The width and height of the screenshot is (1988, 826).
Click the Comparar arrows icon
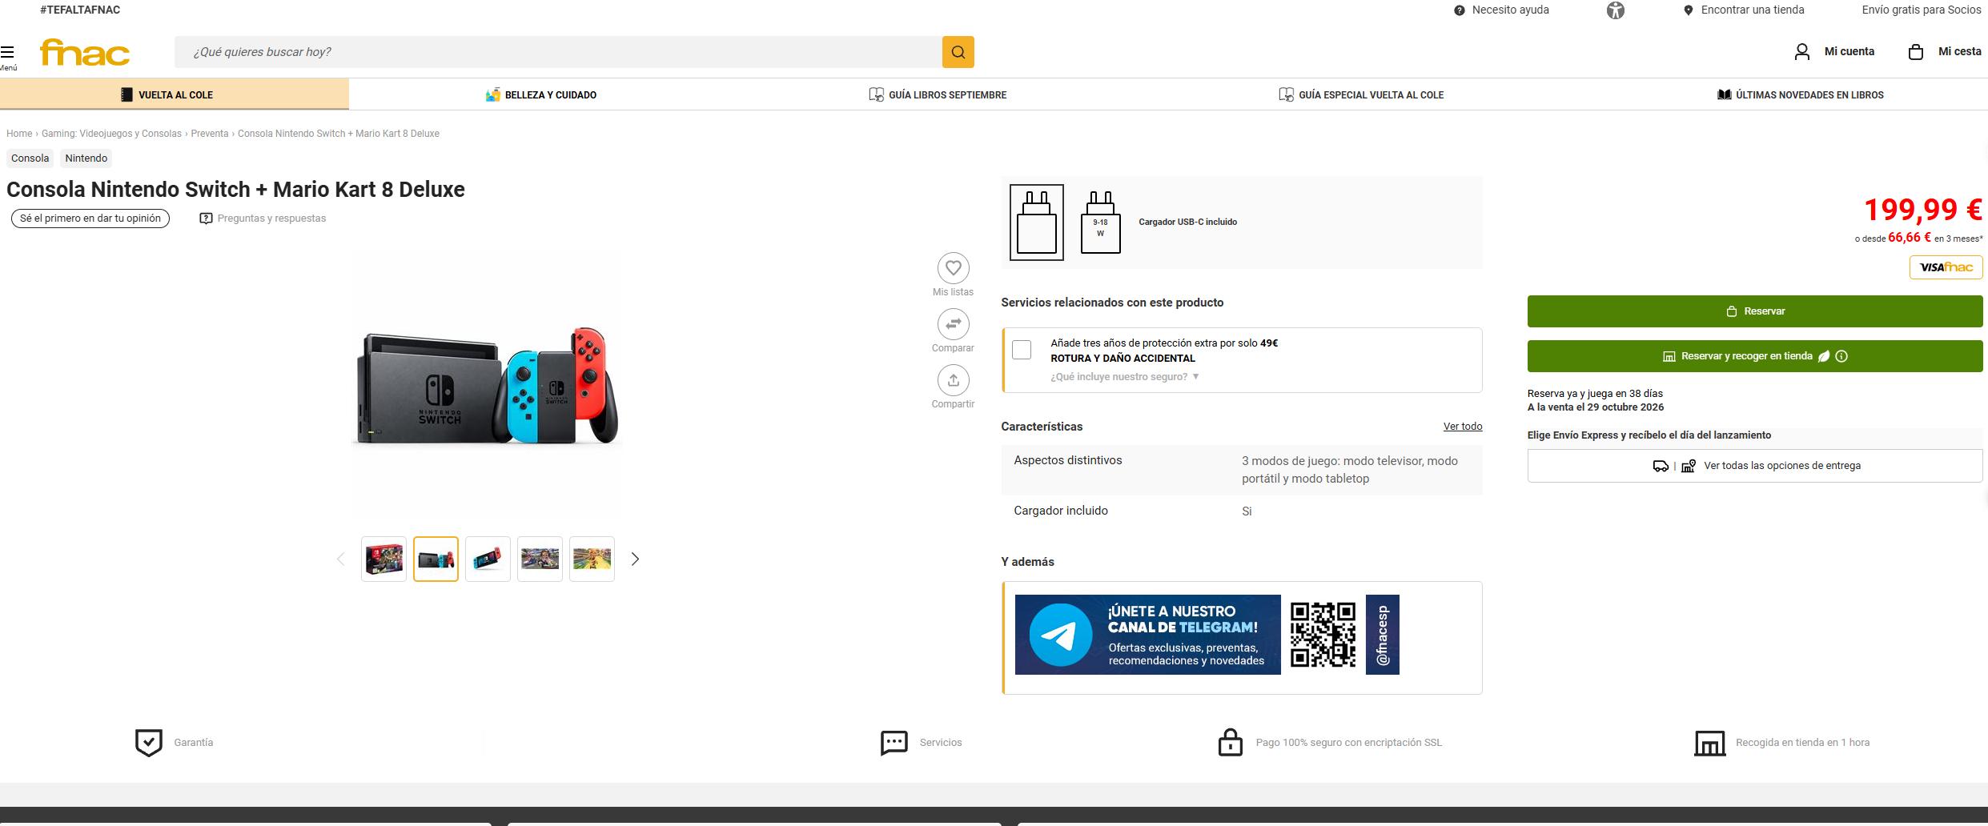coord(953,324)
